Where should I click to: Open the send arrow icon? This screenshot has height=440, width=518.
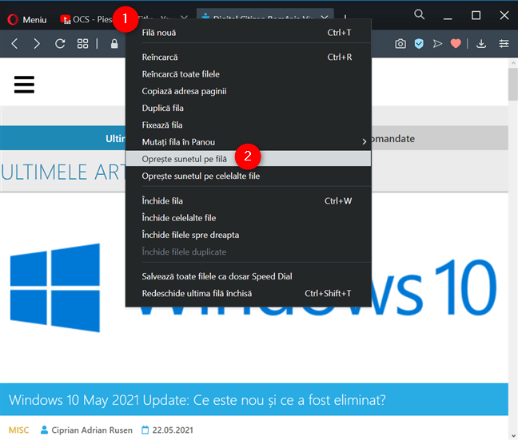(437, 44)
